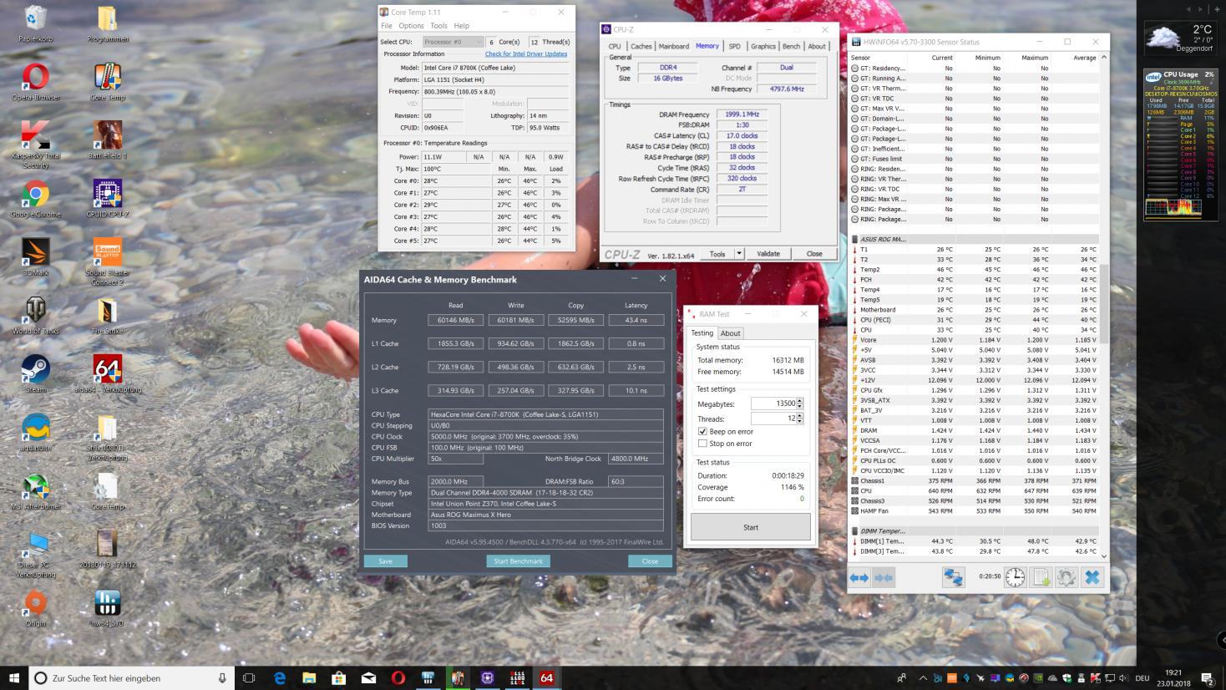Viewport: 1226px width, 690px height.
Task: Switch to CPU-Z SPD tab
Action: click(x=734, y=47)
